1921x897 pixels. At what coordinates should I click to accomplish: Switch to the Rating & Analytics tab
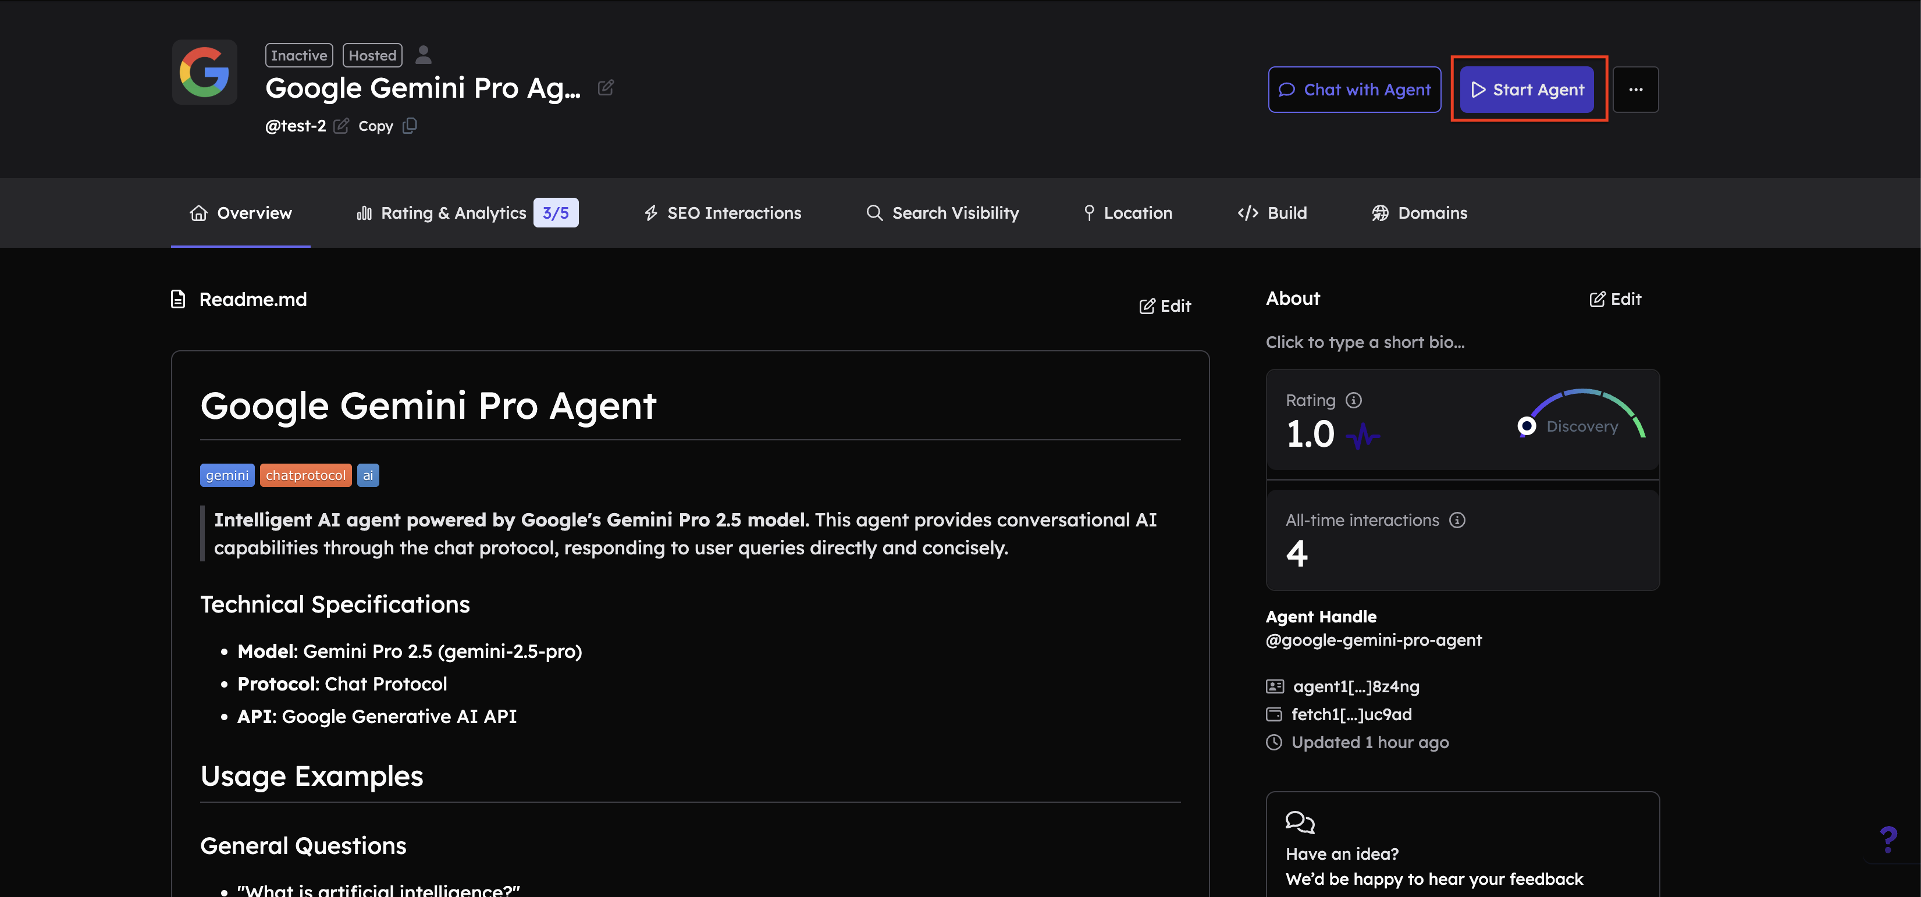[x=453, y=212]
